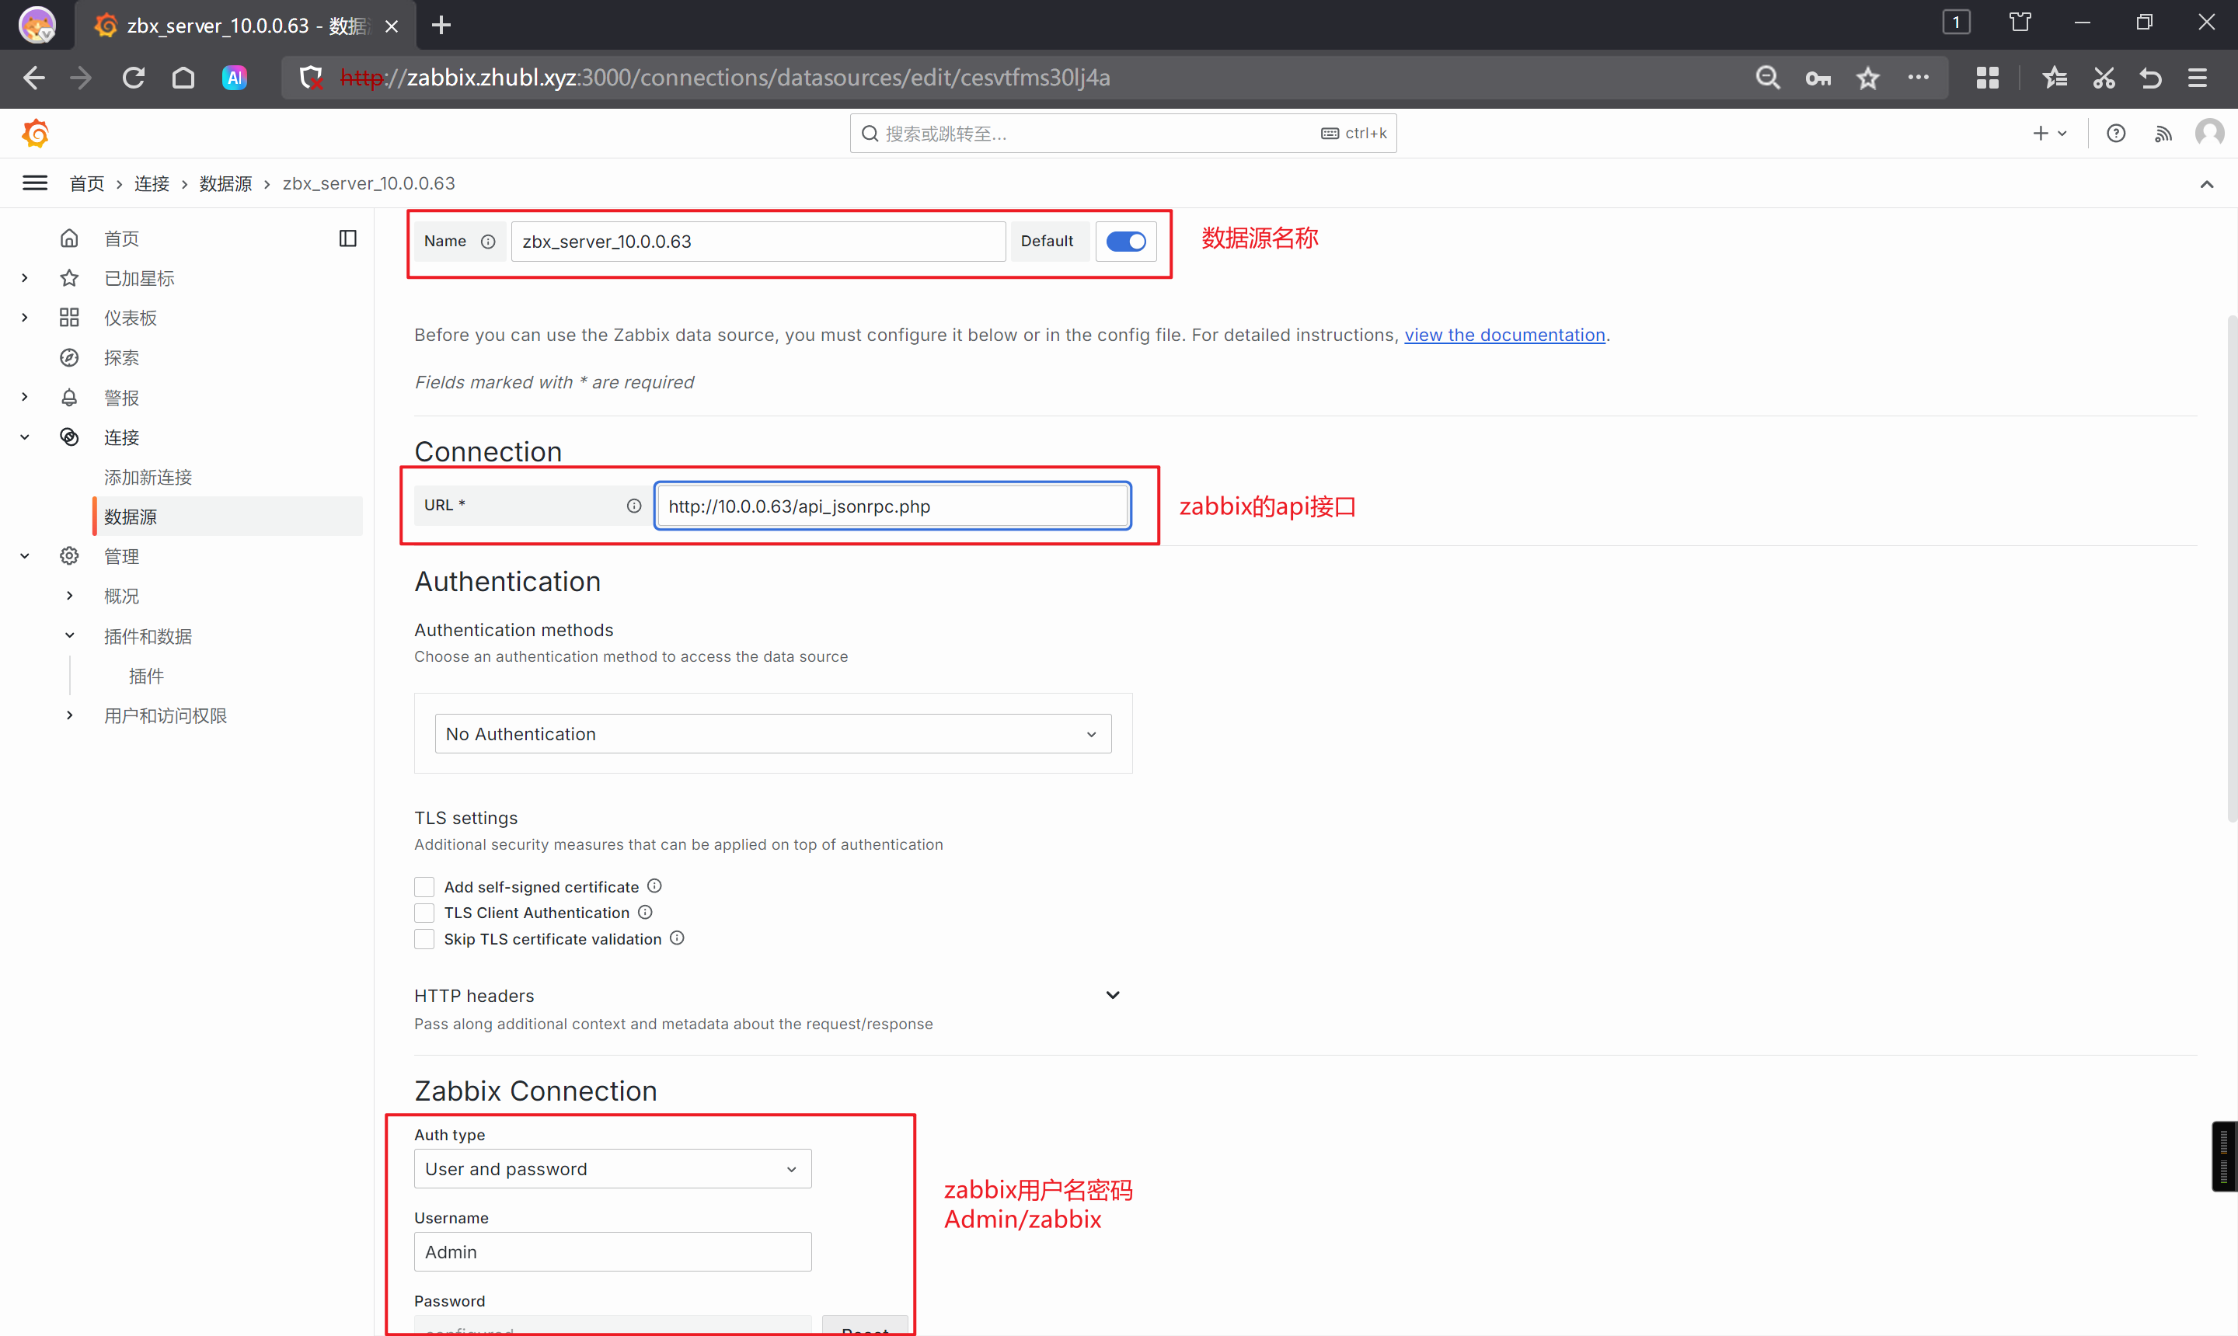Collapse the 管理 sidebar section
The image size is (2238, 1336).
pyautogui.click(x=25, y=555)
